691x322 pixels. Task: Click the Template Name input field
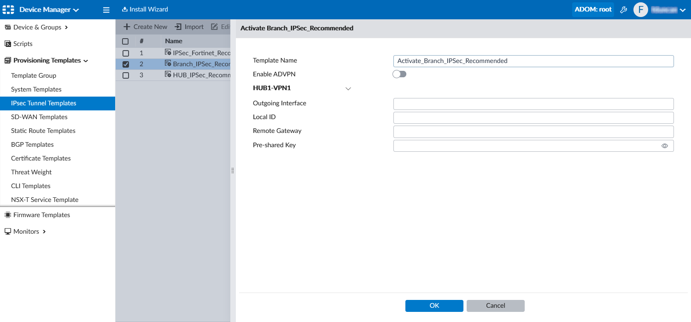coord(533,61)
